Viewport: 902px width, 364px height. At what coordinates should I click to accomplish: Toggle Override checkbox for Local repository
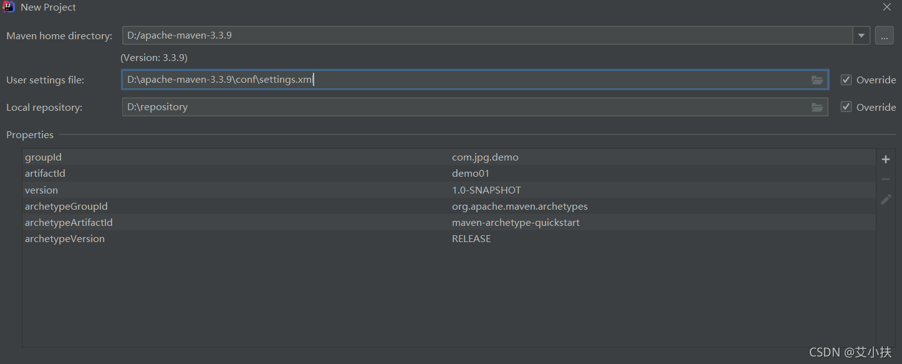(x=846, y=107)
